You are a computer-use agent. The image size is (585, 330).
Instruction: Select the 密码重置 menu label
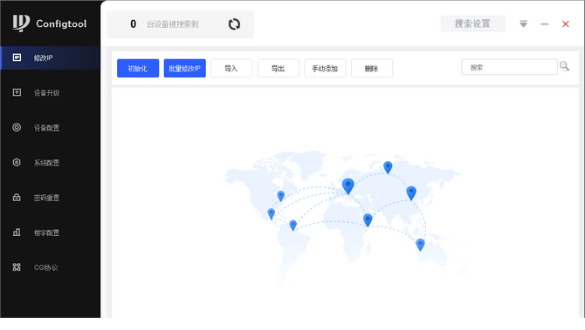46,198
